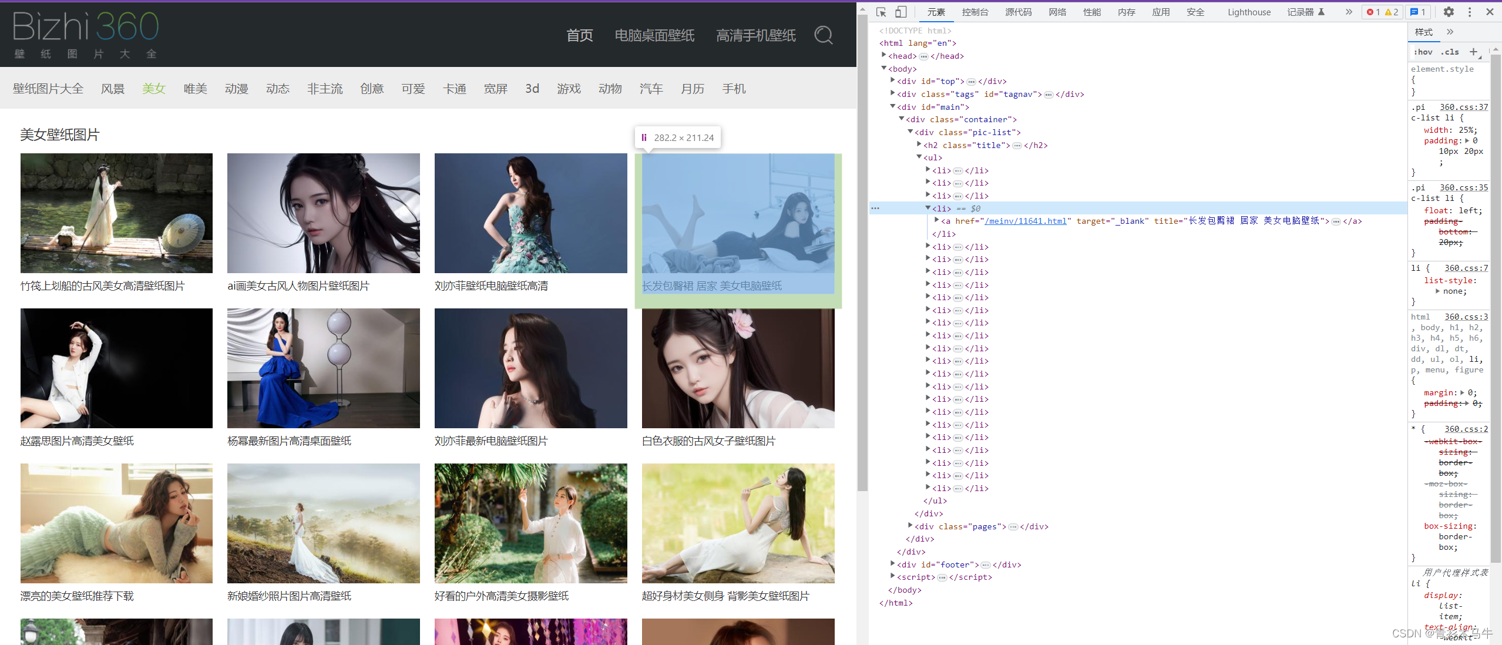Viewport: 1502px width, 645px height.
Task: Select the 手机 category tag
Action: tap(734, 89)
